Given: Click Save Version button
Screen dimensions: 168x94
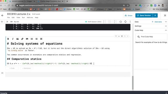Looking at the screenshot, I should tap(144, 15).
